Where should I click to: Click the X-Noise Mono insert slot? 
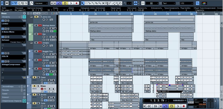(14, 33)
